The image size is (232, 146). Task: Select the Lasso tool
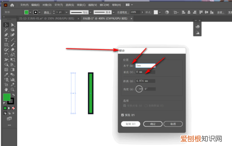pos(13,30)
